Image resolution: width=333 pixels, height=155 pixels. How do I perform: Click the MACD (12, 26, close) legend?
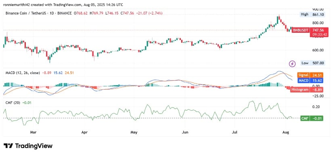[x=23, y=73]
